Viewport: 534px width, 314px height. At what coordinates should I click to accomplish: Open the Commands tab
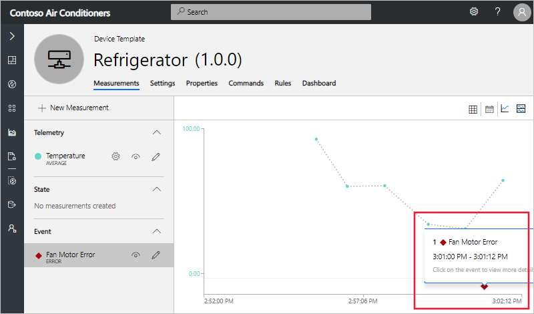point(246,84)
